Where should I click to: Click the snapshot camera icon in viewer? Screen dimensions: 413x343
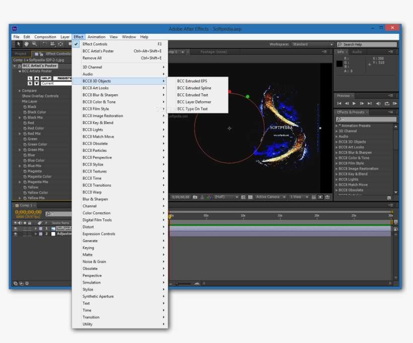point(195,197)
